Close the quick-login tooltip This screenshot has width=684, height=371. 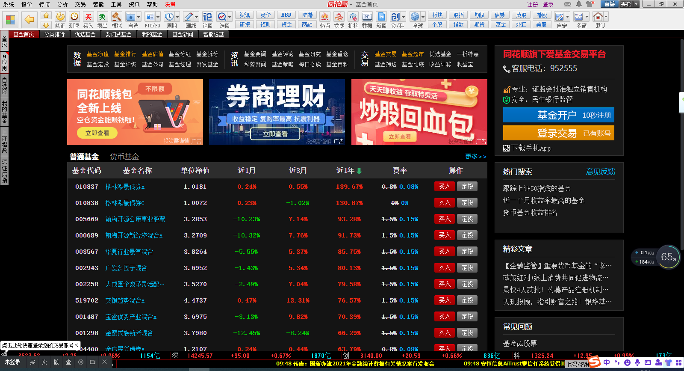(76, 345)
